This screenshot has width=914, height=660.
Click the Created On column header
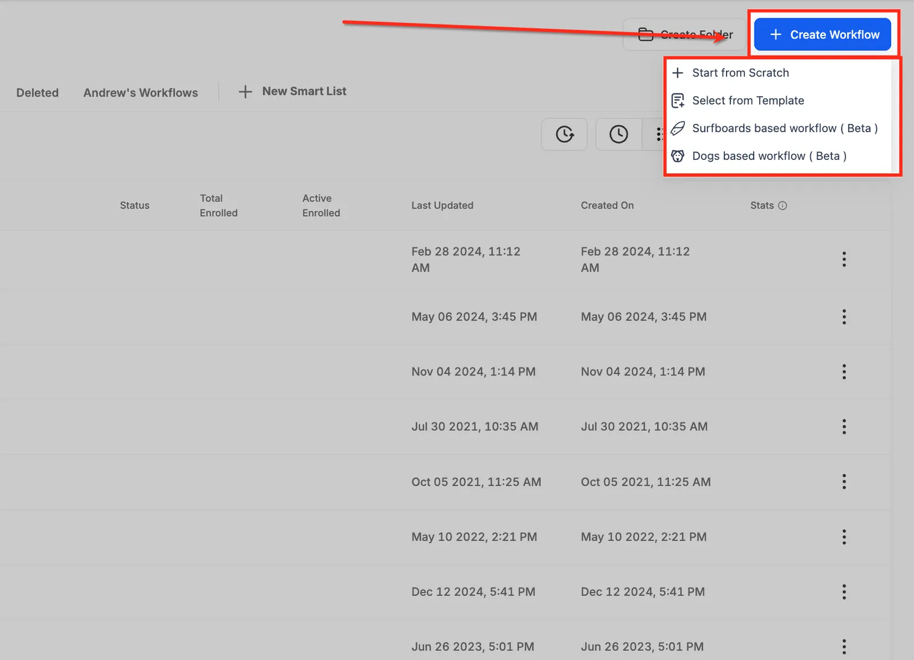pyautogui.click(x=607, y=205)
